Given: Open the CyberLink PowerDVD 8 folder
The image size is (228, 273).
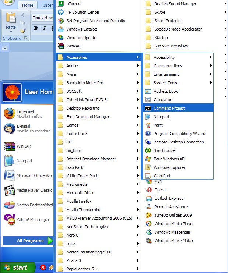Looking at the screenshot, I should click(98, 100).
